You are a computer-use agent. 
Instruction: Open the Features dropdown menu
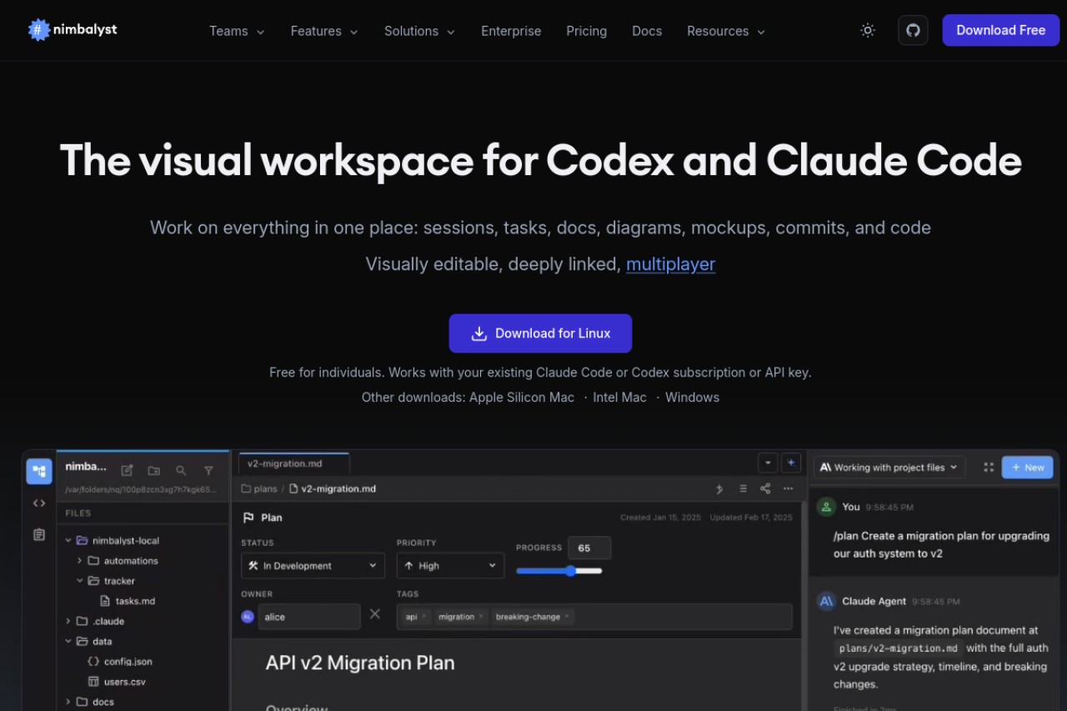click(x=324, y=31)
